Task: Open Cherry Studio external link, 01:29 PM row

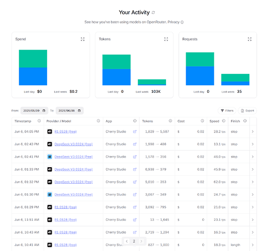Action: (135, 207)
